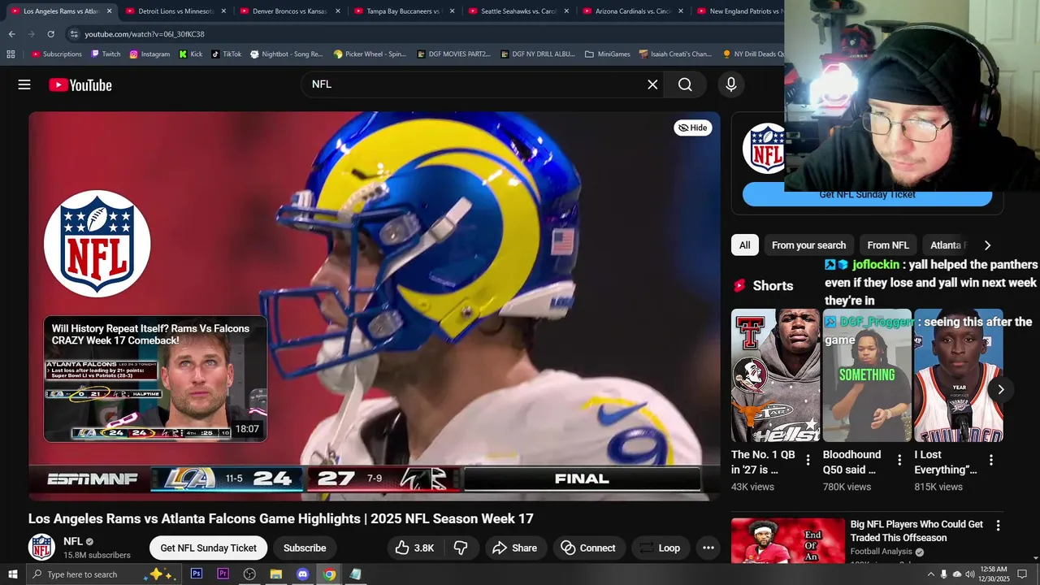Open the volume control in system tray
Viewport: 1040px width, 585px height.
click(969, 574)
